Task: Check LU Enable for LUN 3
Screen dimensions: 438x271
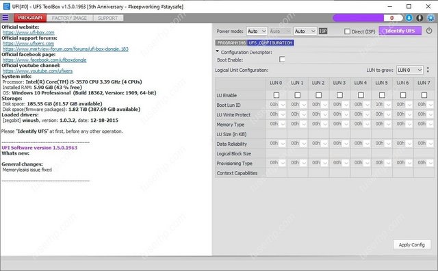Action: tap(339, 95)
